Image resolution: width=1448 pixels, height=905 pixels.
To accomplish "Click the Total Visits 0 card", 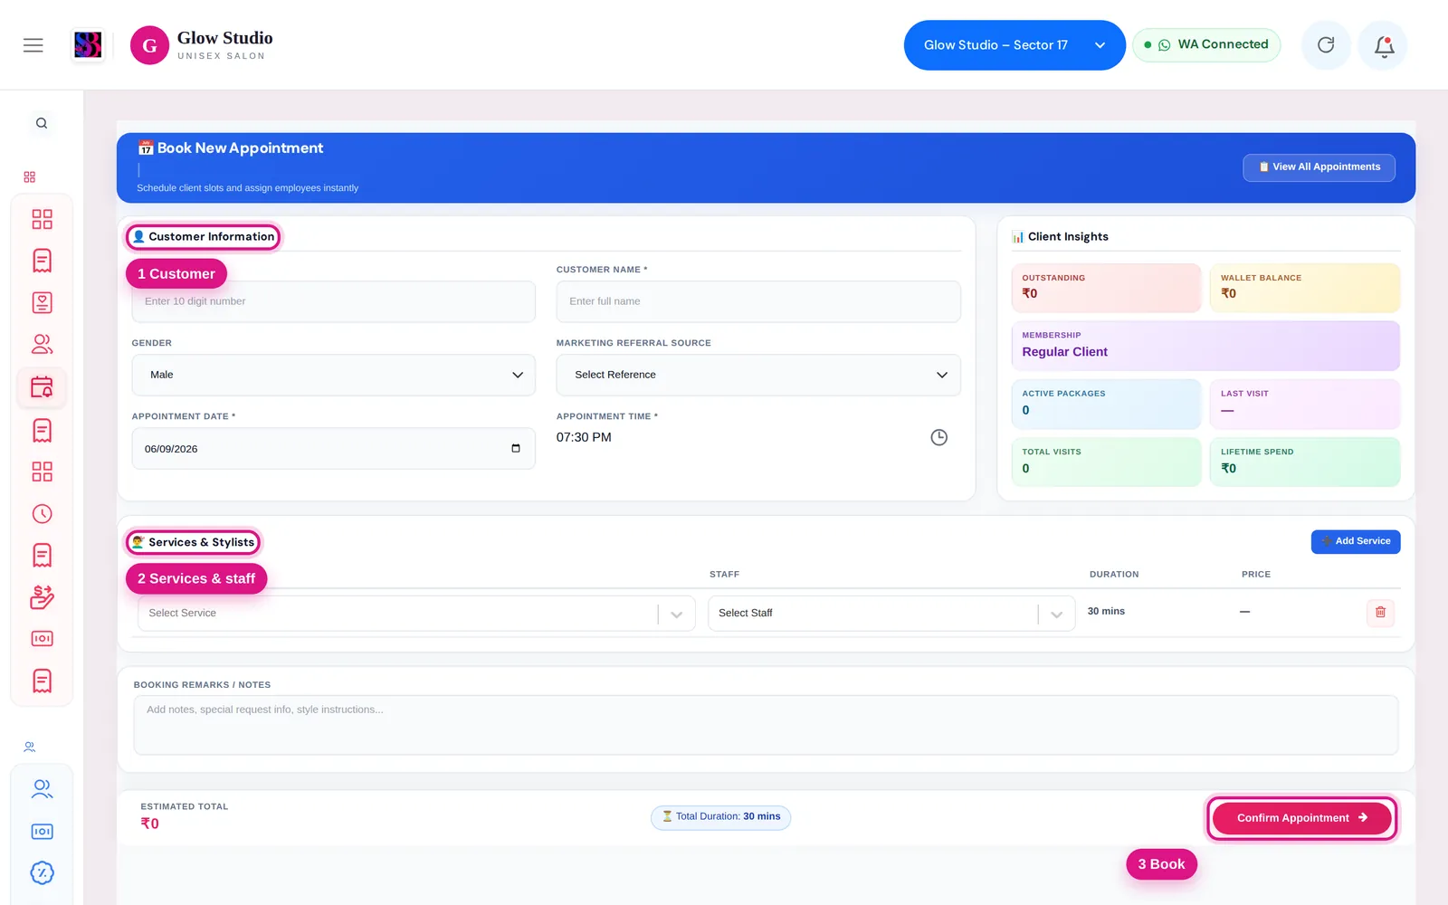I will coord(1106,462).
